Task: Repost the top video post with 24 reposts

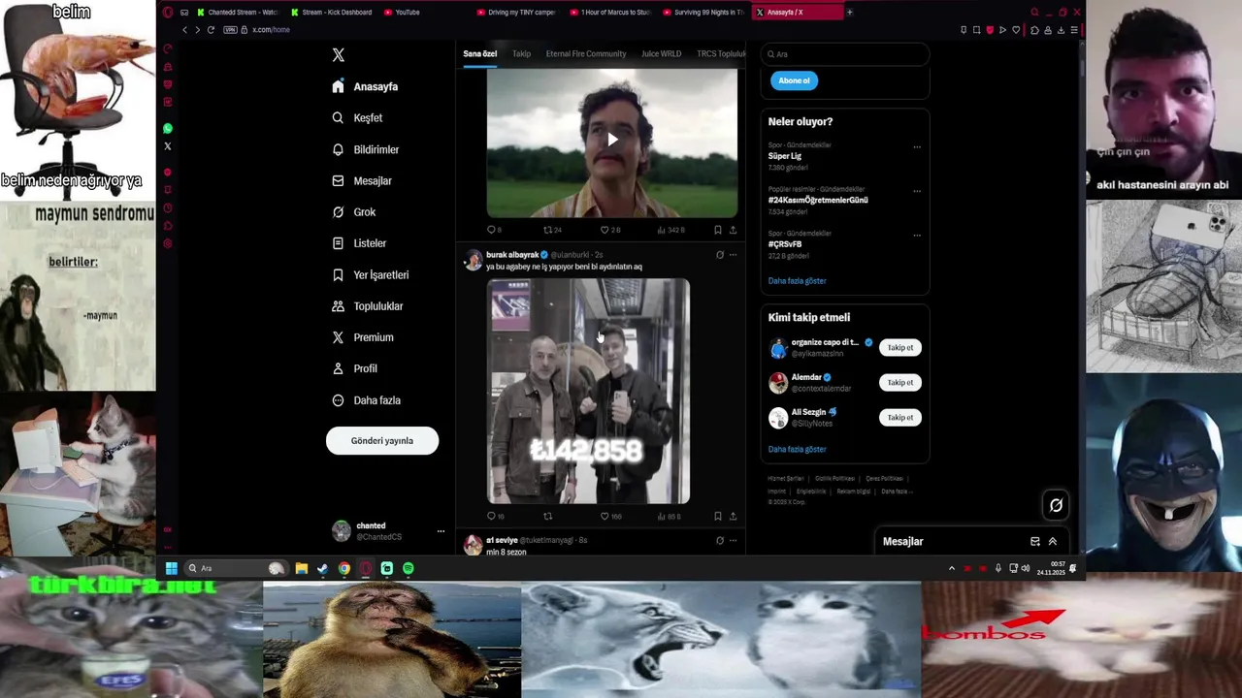Action: [551, 230]
